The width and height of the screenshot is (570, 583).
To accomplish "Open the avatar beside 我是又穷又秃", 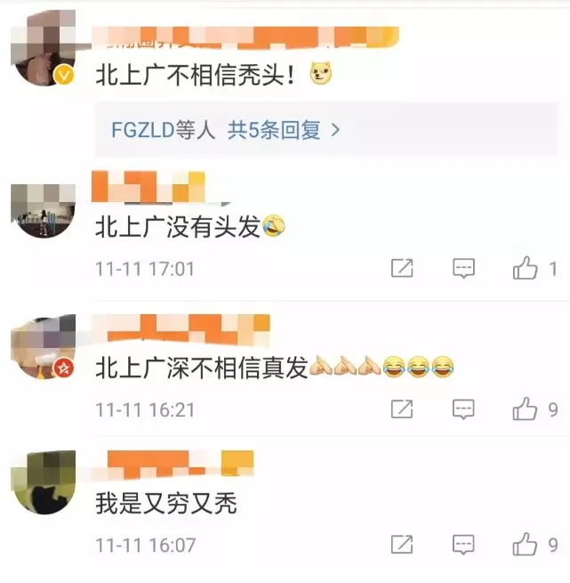I will coord(43,482).
